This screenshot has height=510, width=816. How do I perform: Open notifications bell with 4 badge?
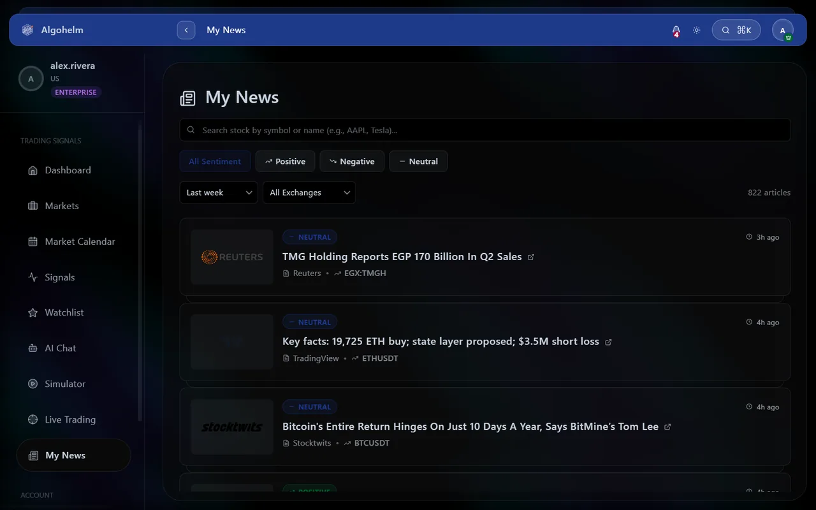tap(676, 30)
